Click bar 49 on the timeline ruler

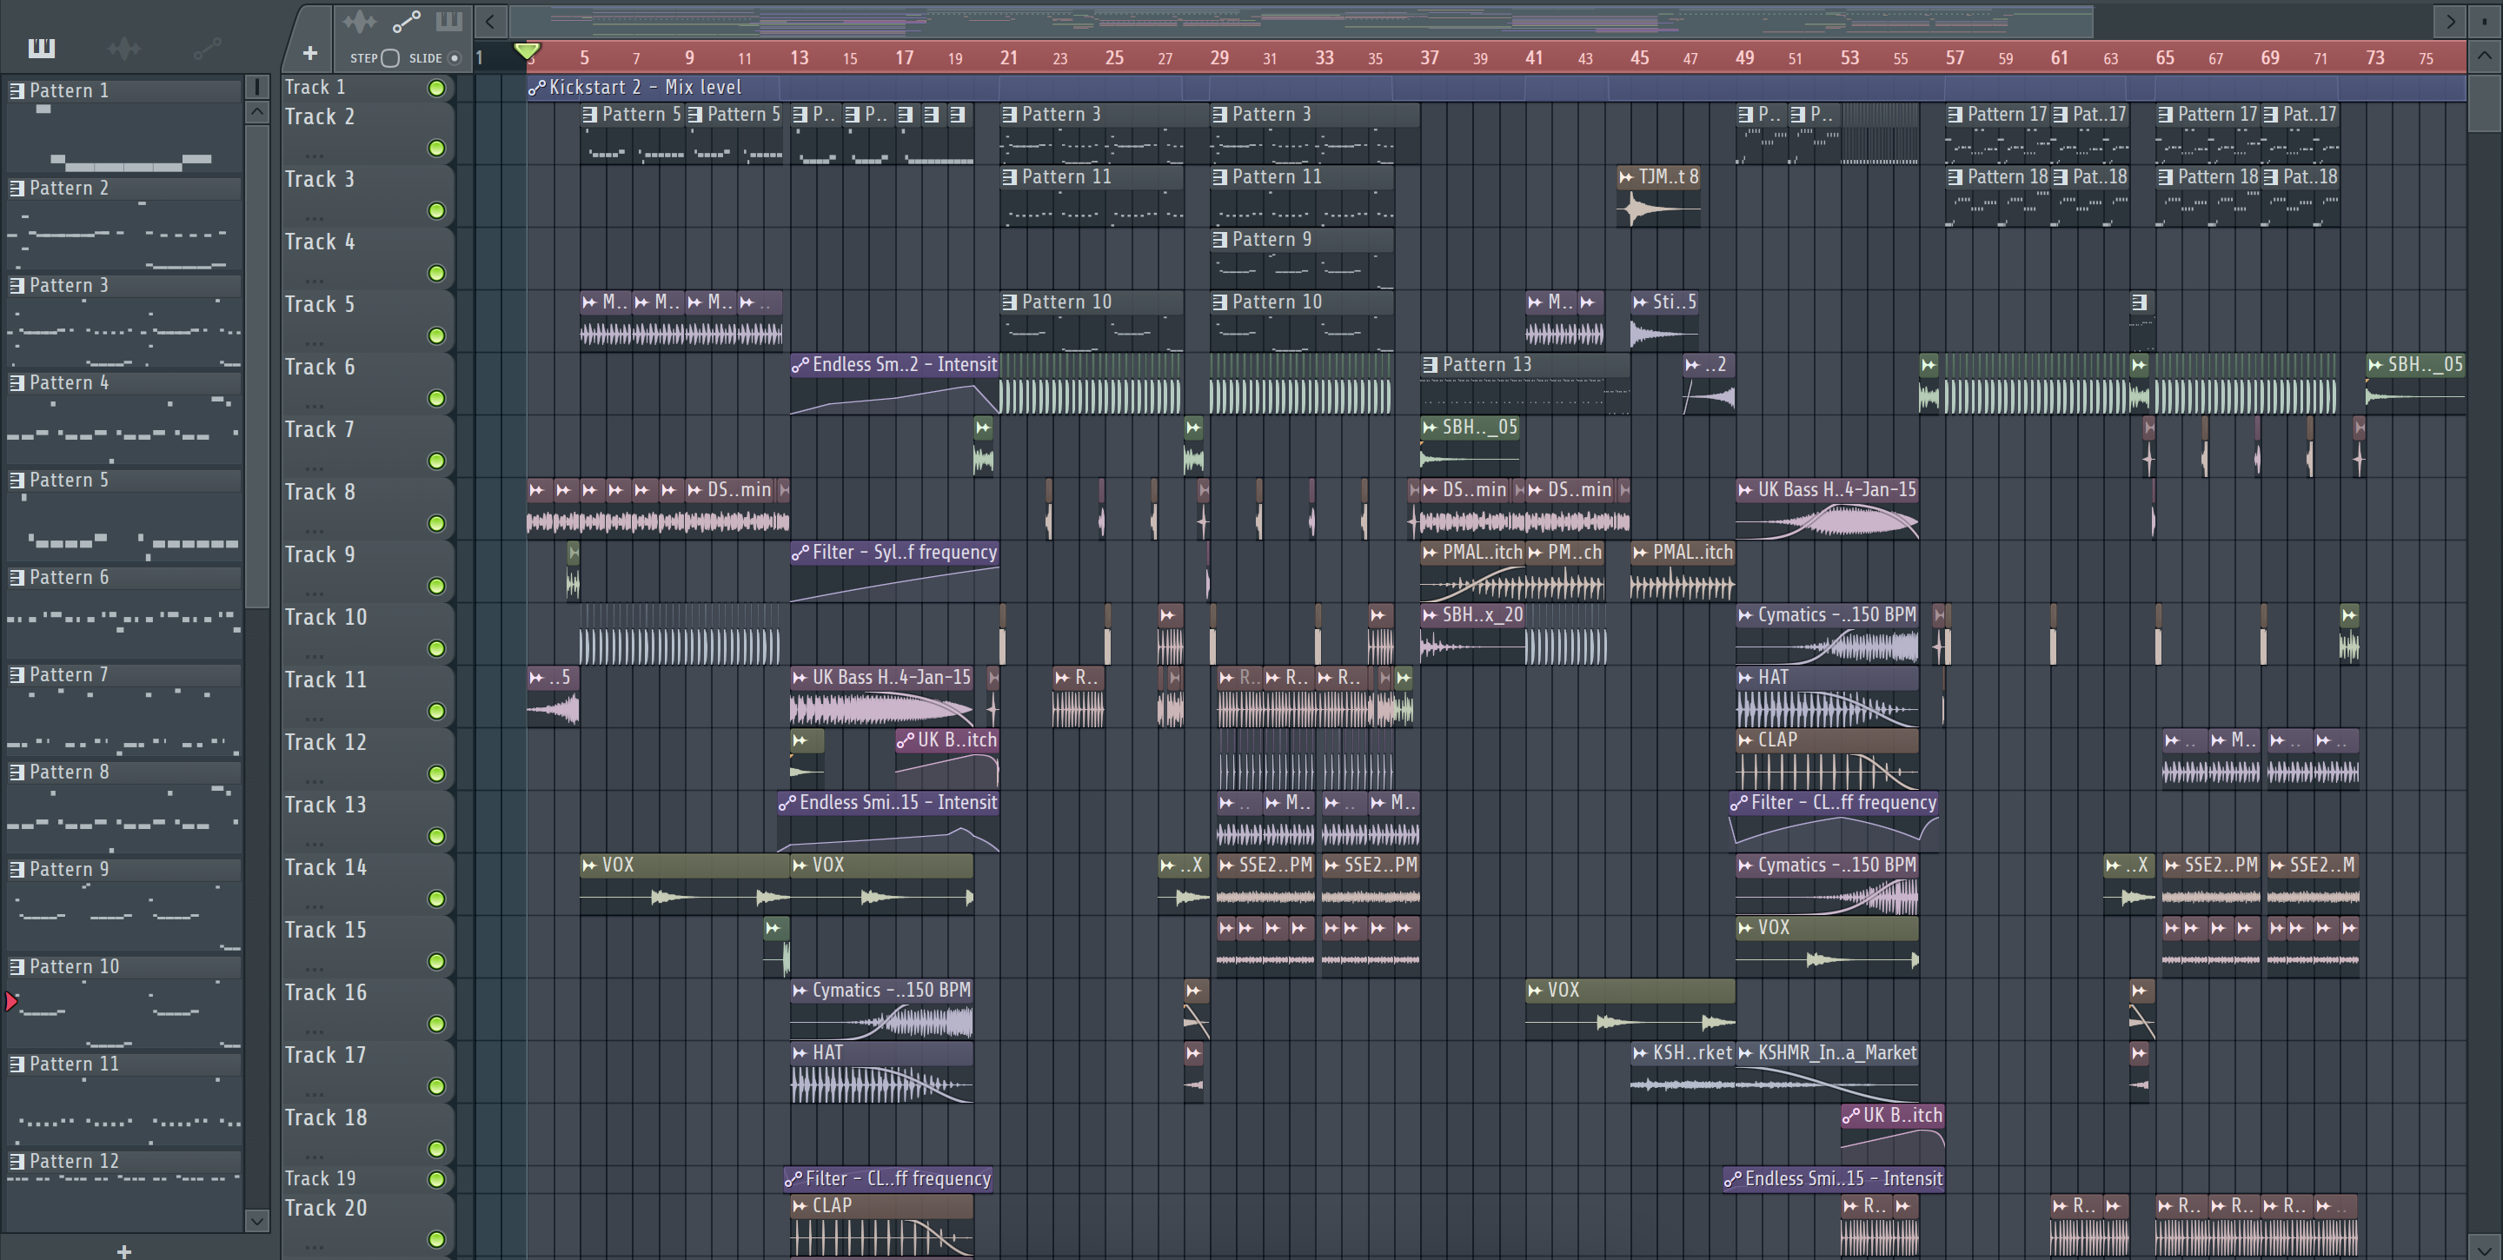[x=1745, y=57]
